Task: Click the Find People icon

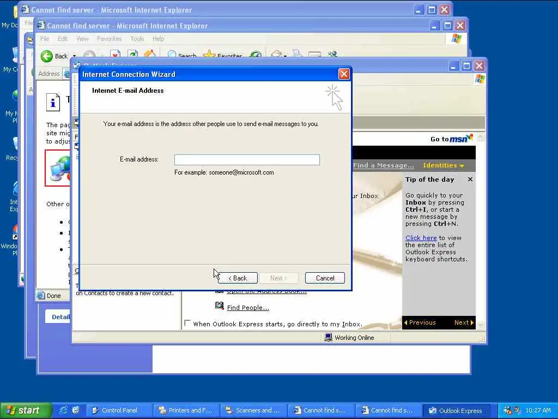Action: 219,306
